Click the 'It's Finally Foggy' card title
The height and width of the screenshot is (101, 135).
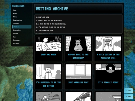(x=108, y=83)
